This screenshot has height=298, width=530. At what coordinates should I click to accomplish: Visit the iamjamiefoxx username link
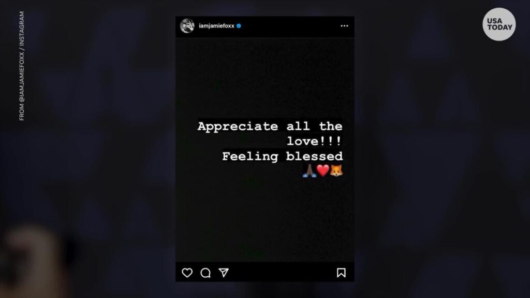click(x=216, y=26)
